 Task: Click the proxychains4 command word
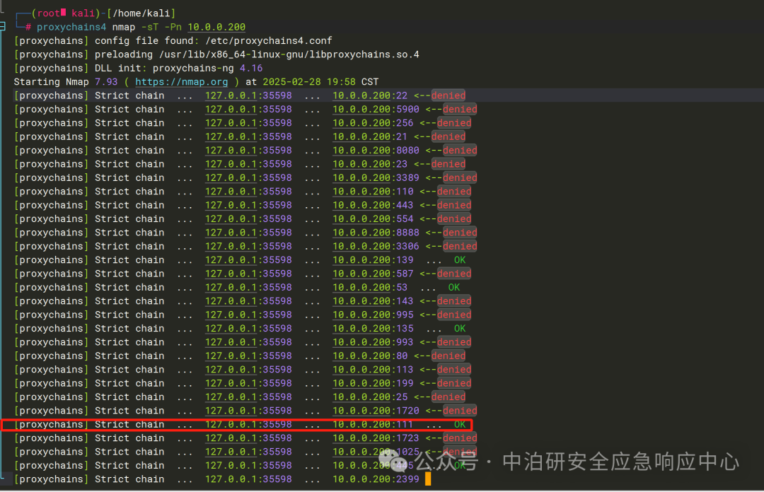point(71,28)
